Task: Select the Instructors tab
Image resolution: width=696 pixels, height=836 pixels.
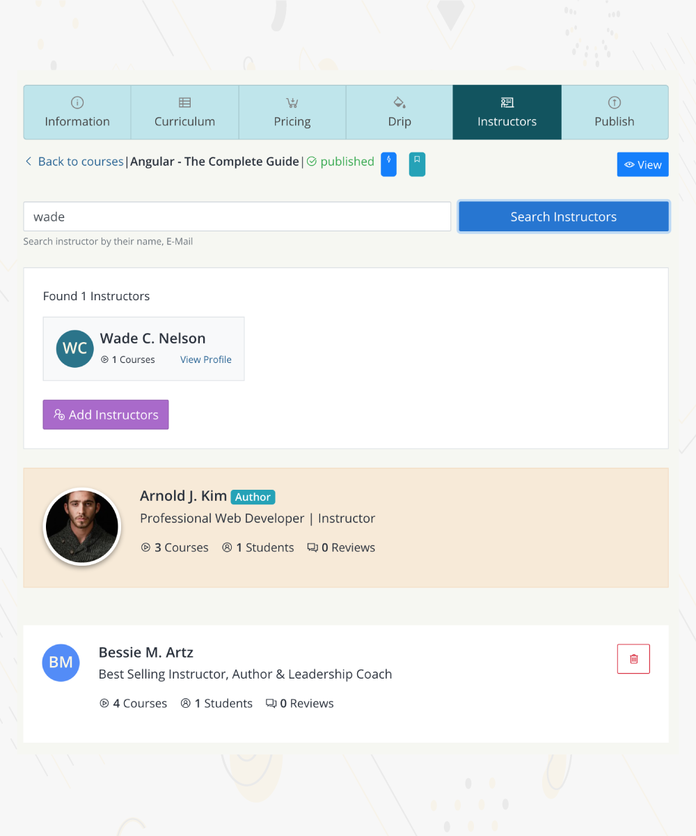Action: coord(507,112)
